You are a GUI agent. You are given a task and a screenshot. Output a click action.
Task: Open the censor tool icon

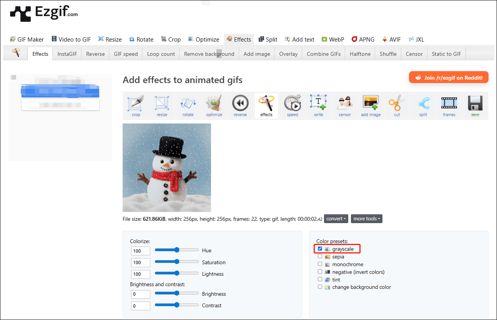click(x=345, y=106)
